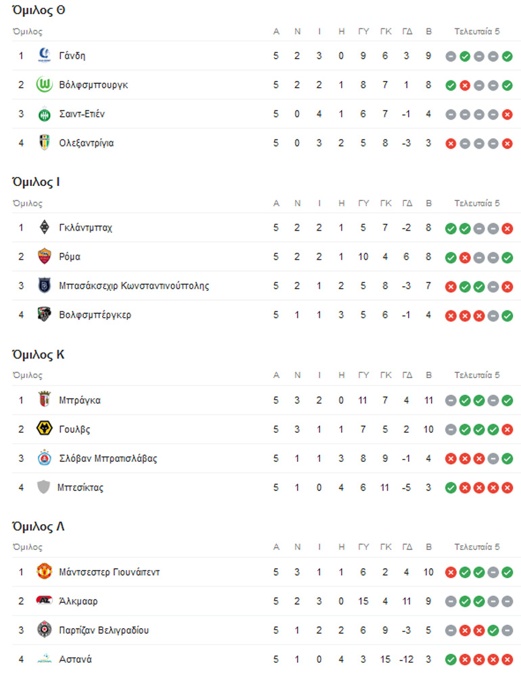Click the Όμιλος Λ group heading

(x=39, y=526)
